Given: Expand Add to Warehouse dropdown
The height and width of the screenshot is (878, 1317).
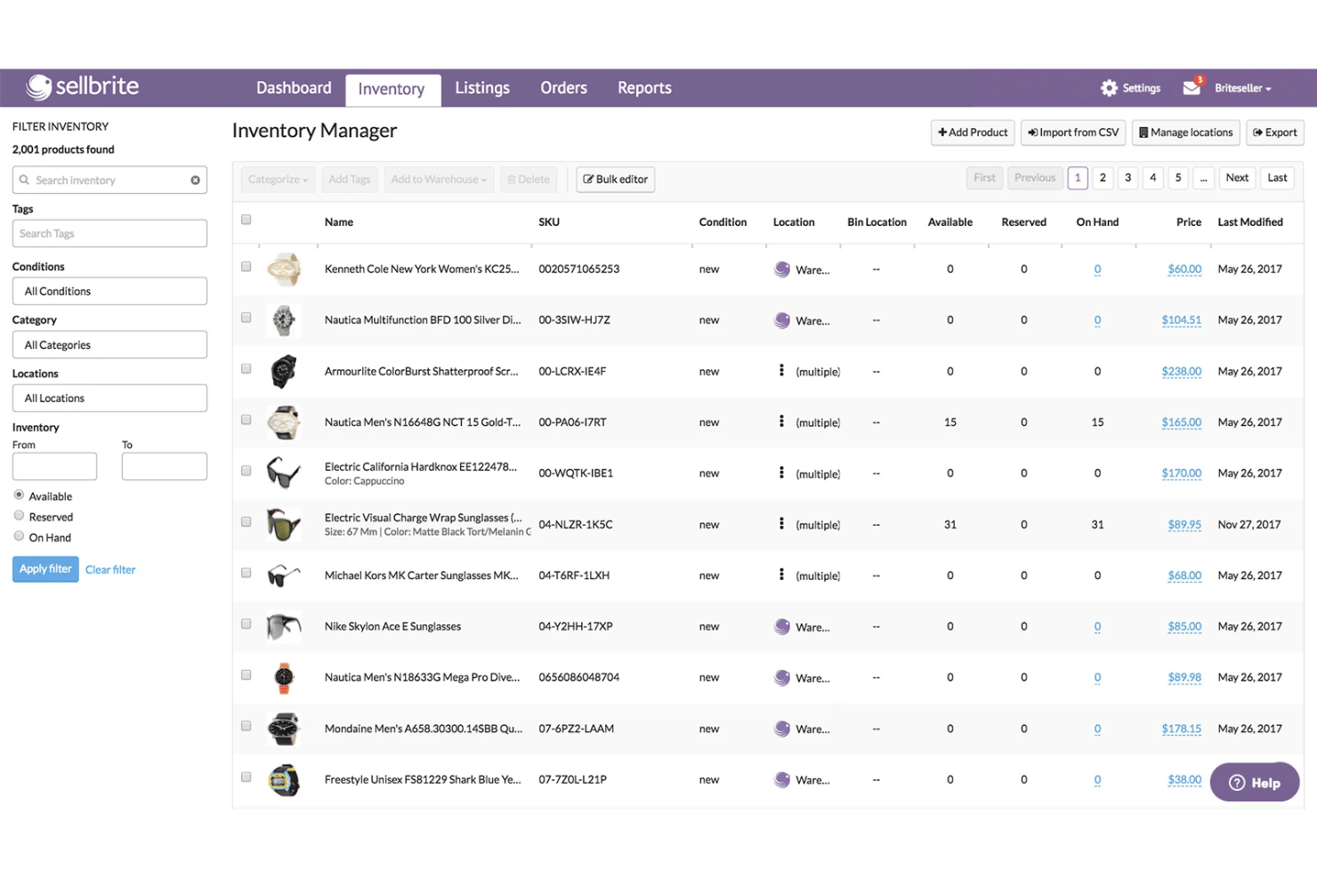Looking at the screenshot, I should click(x=439, y=180).
